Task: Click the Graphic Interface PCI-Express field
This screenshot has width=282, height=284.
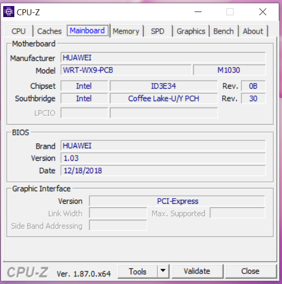Action: click(x=177, y=201)
